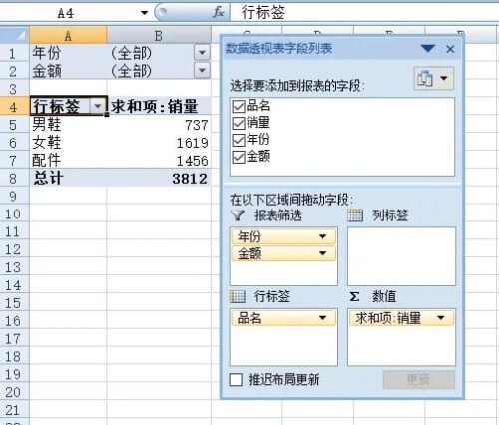Open the Name Box dropdown arrow
Screen dimensions: 499x425
[144, 13]
